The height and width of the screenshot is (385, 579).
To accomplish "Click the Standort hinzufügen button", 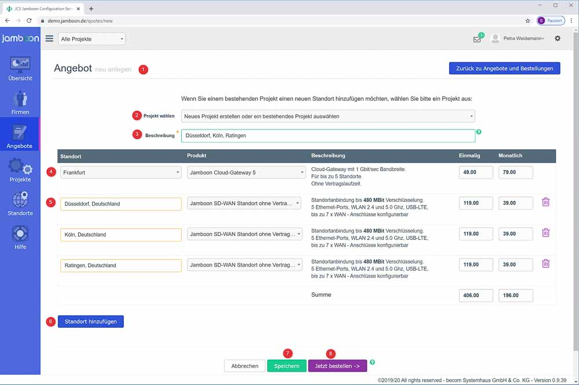I will point(90,321).
